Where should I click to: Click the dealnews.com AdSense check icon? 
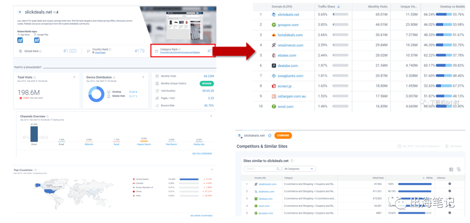click(450, 191)
